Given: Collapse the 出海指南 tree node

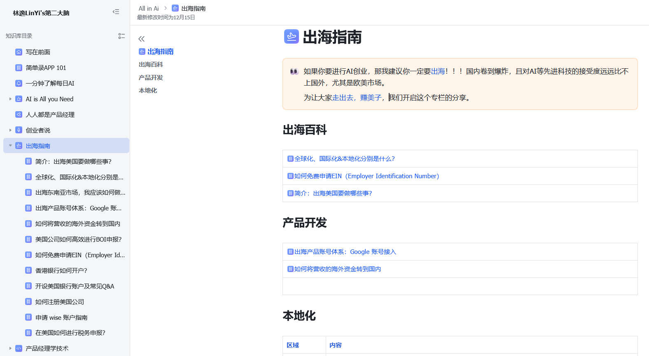Looking at the screenshot, I should (x=10, y=146).
